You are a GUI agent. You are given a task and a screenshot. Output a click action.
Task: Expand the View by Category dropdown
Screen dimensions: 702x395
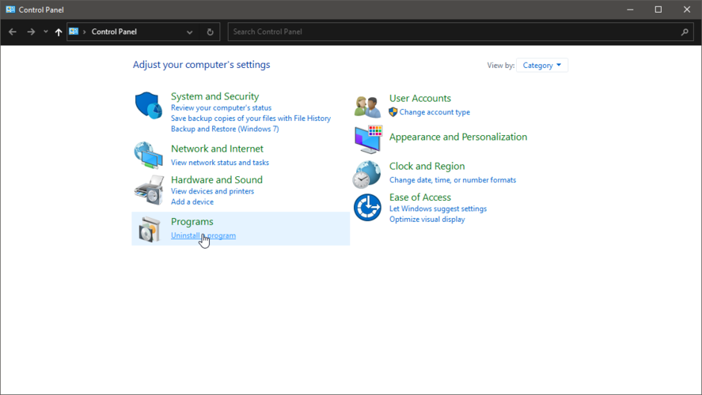(542, 66)
